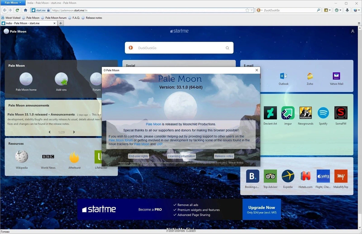Image resolution: width=362 pixels, height=234 pixels.
Task: Open the Add-ons shortcut
Action: [x=61, y=81]
